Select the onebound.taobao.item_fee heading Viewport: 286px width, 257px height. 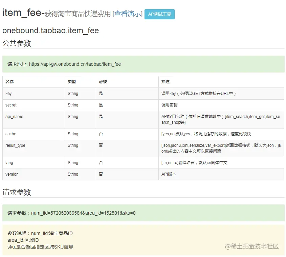click(50, 31)
